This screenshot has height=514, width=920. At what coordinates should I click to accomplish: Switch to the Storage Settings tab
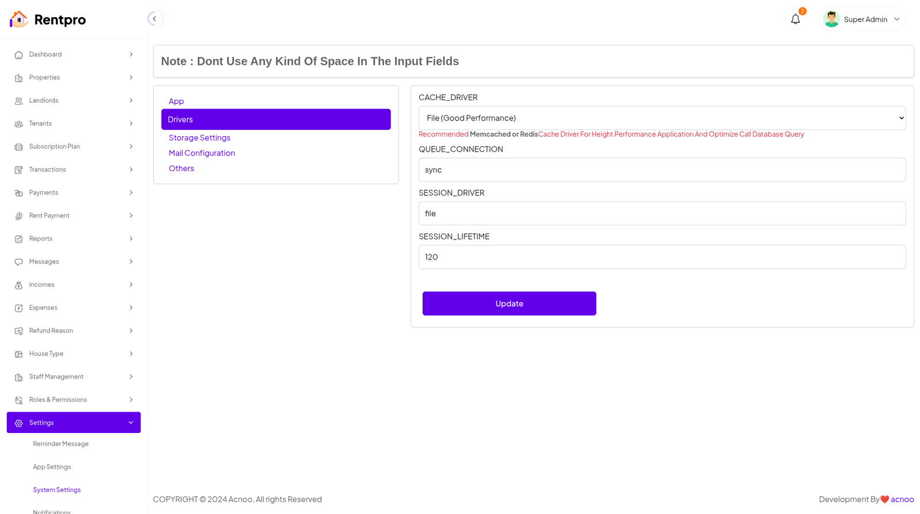(200, 138)
